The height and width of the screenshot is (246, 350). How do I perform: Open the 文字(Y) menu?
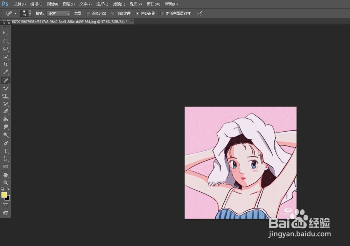(x=85, y=4)
